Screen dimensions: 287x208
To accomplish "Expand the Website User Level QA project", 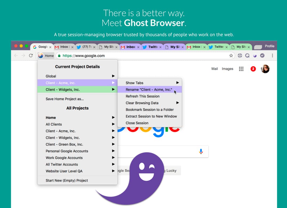I will [77, 171].
